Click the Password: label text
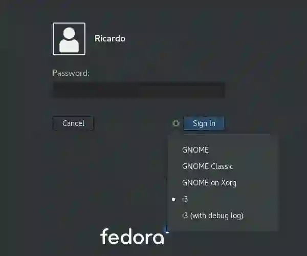 [x=71, y=73]
